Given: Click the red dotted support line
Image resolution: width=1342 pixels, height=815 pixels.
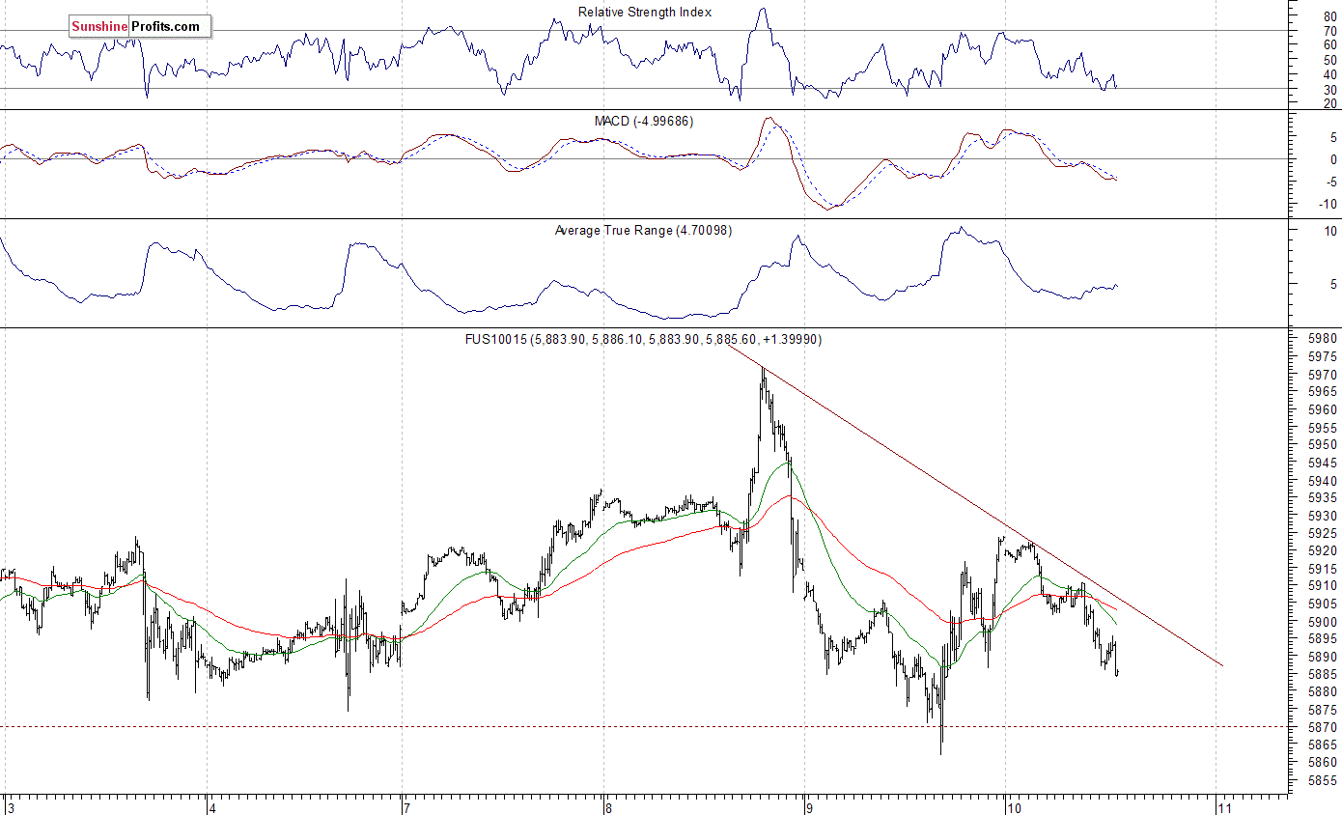Looking at the screenshot, I should click(644, 726).
